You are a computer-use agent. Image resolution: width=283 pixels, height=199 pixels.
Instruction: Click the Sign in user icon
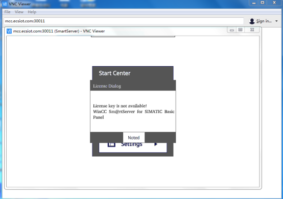pos(252,21)
